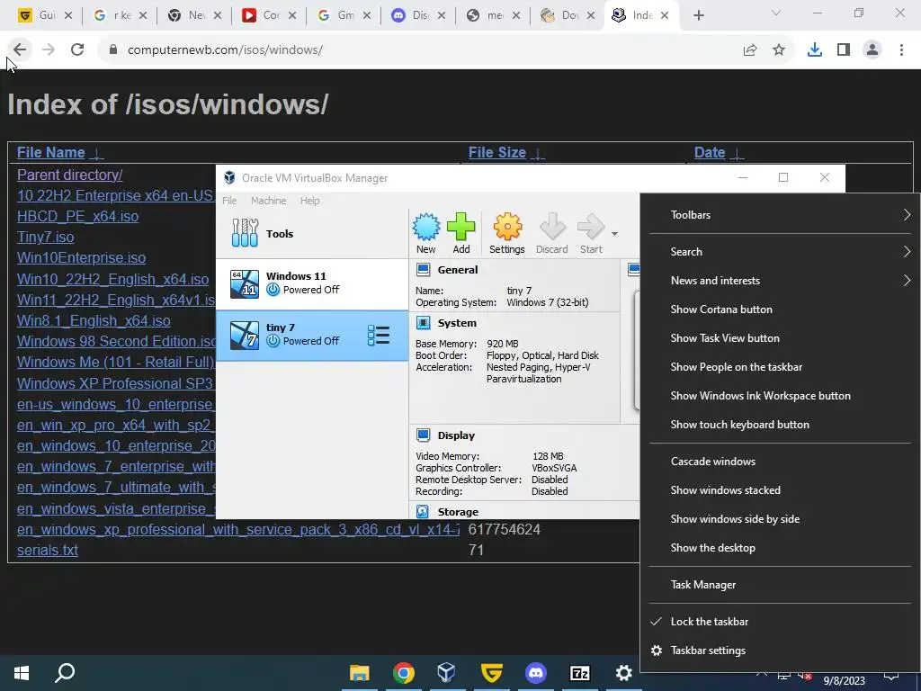921x691 pixels.
Task: Open Parent directory link
Action: coord(70,175)
